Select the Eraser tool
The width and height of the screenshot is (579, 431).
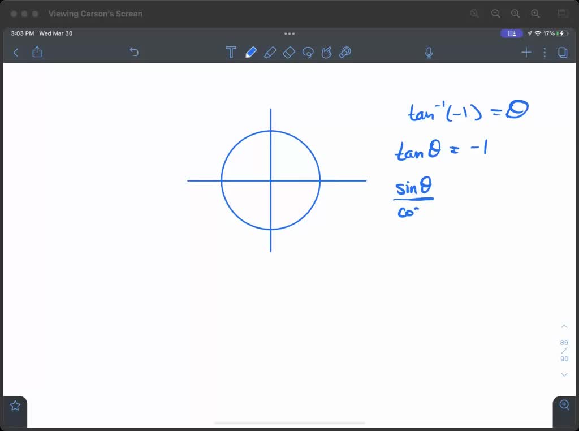pos(289,52)
